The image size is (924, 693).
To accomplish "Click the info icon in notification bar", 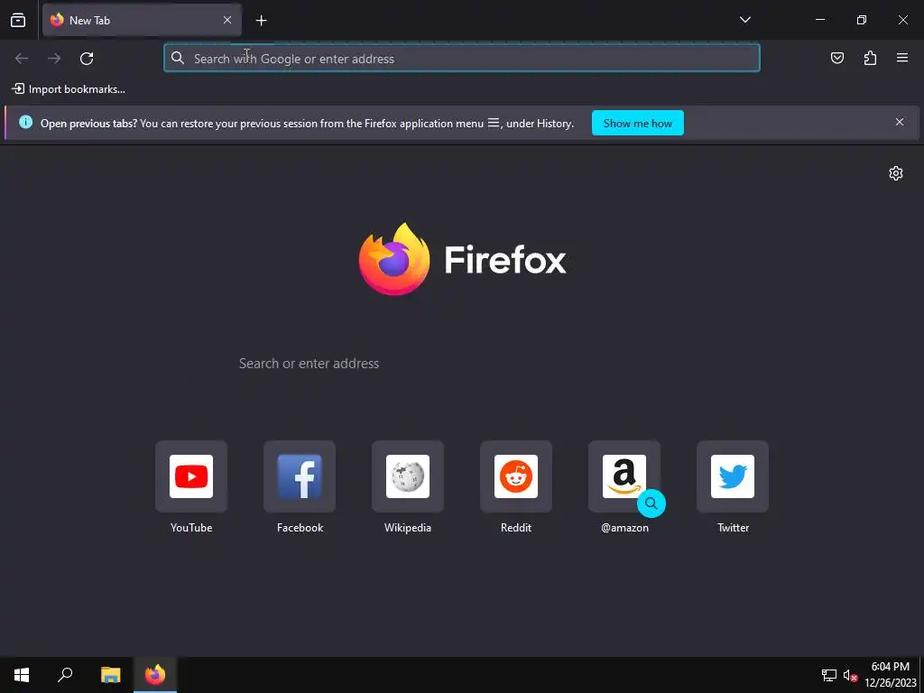I will pyautogui.click(x=25, y=122).
